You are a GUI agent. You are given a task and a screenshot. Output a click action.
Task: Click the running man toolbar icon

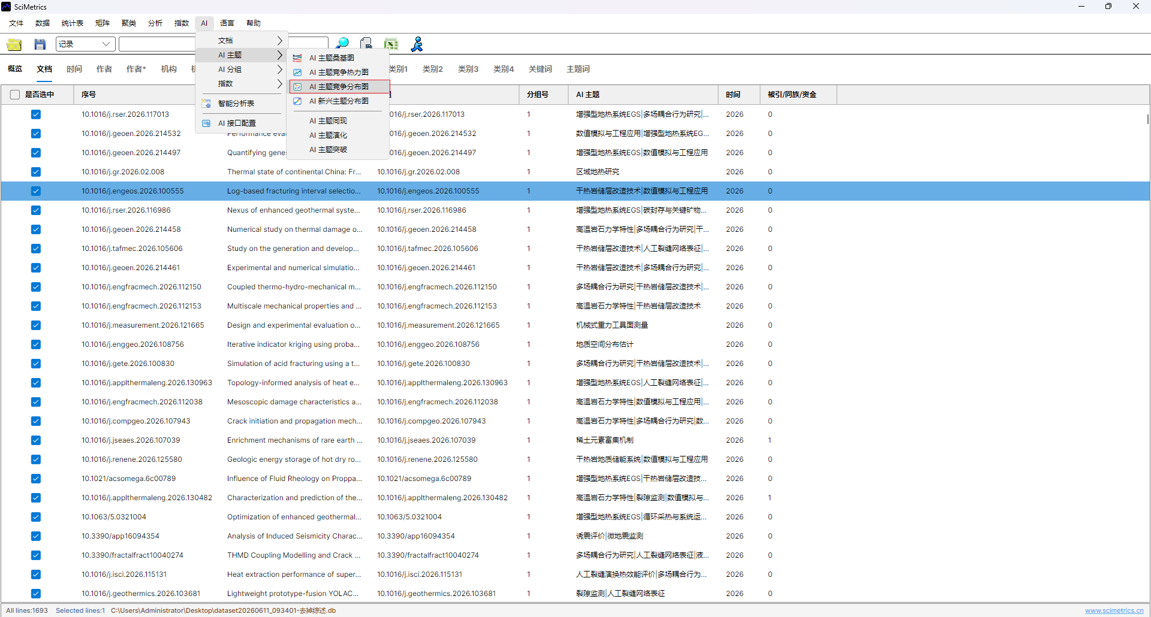[417, 44]
